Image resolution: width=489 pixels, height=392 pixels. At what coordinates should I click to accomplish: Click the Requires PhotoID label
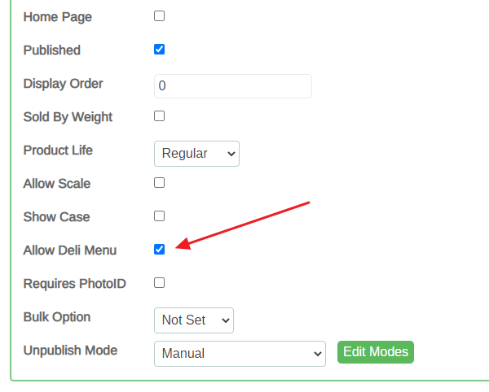[x=74, y=283]
